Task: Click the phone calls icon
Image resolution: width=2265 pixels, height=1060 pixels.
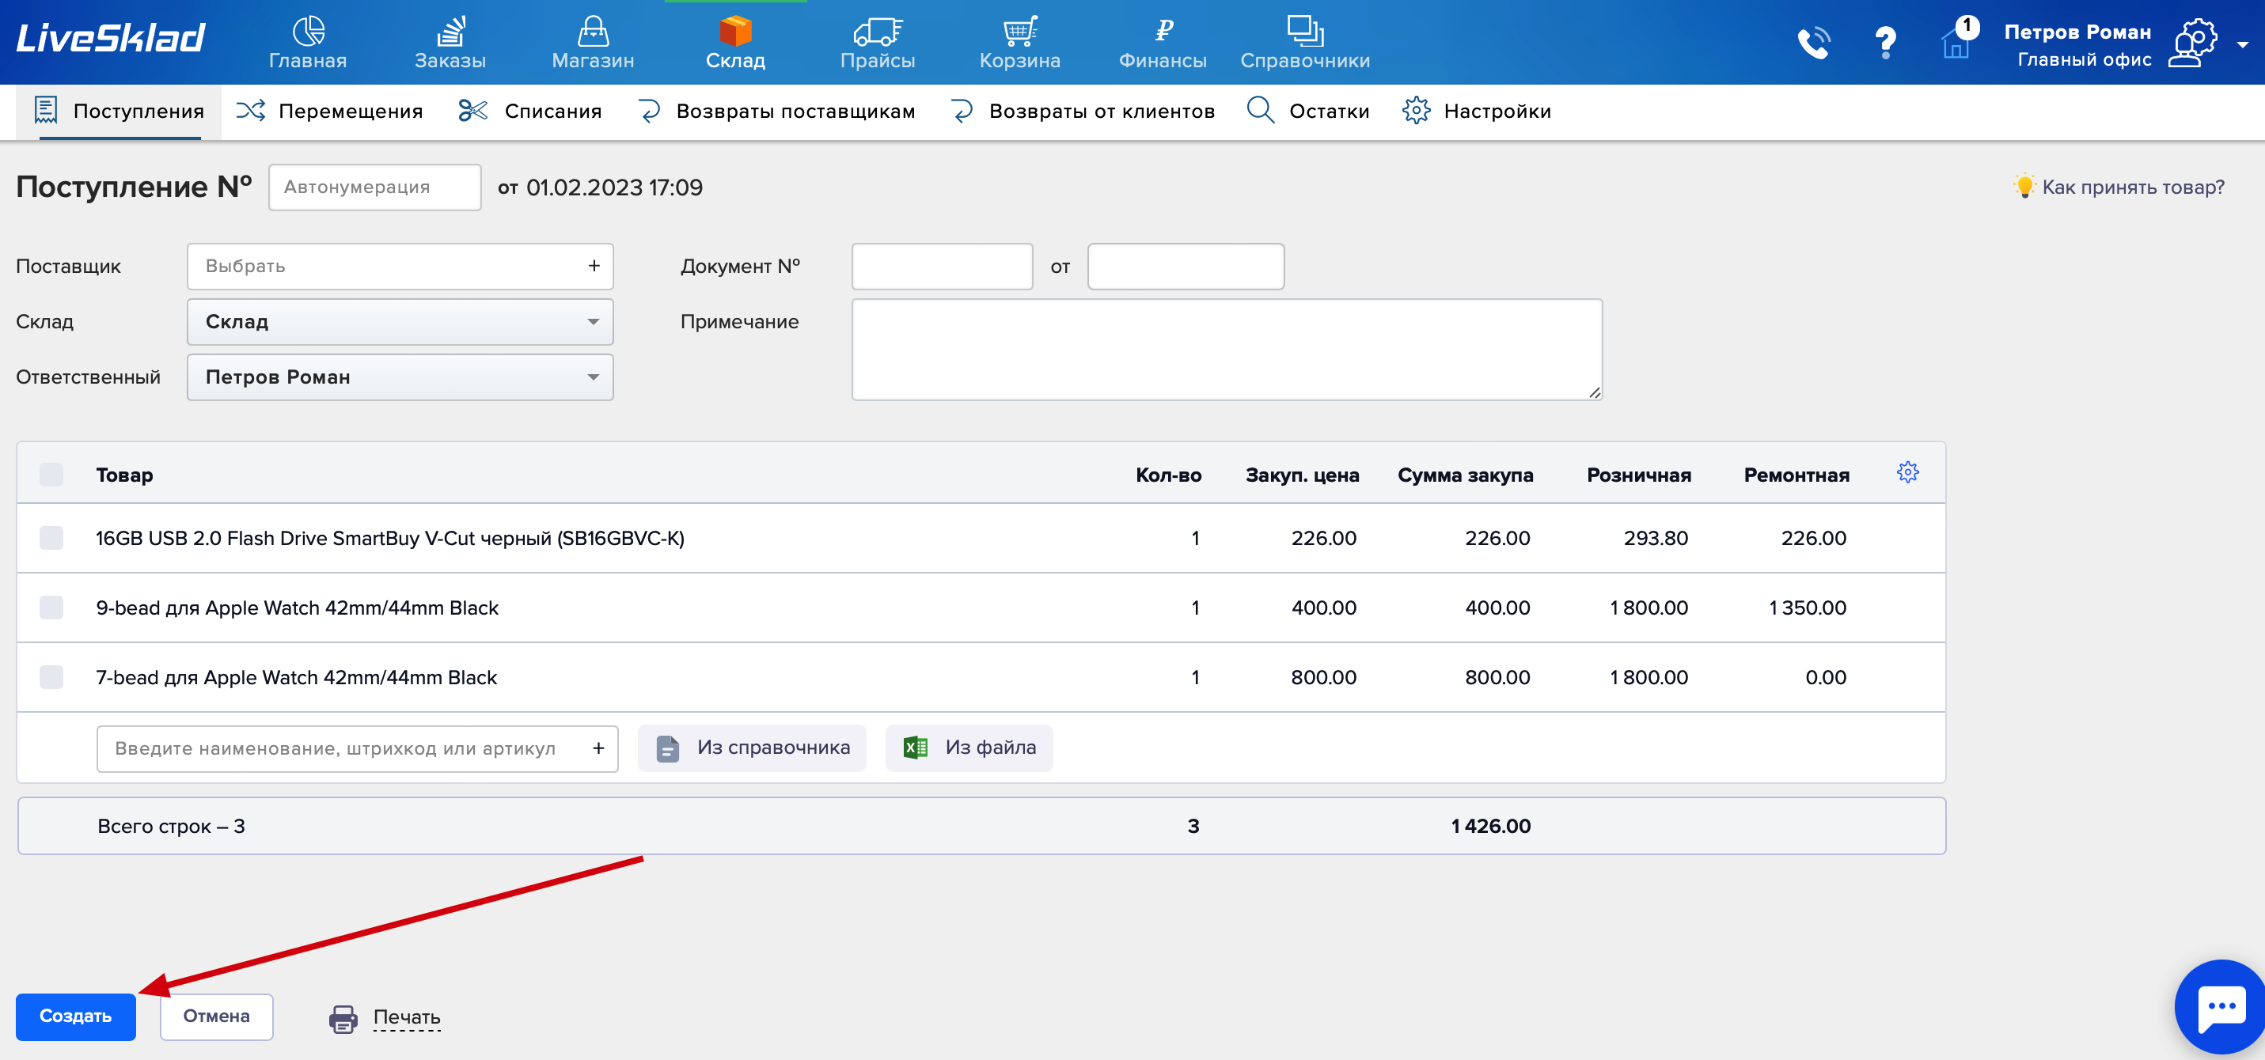Action: [x=1813, y=42]
